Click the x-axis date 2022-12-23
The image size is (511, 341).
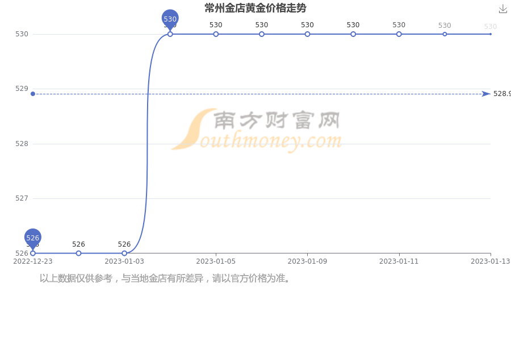tap(32, 261)
